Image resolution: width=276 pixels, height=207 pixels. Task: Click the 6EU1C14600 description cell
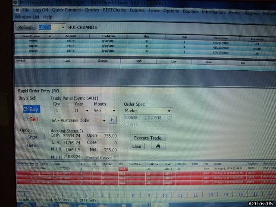[221, 48]
